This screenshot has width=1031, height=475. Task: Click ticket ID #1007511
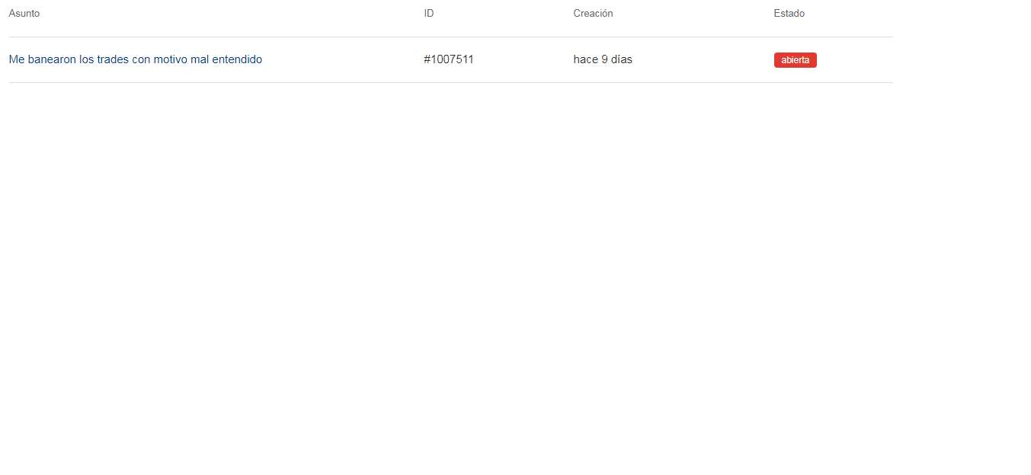[x=449, y=59]
